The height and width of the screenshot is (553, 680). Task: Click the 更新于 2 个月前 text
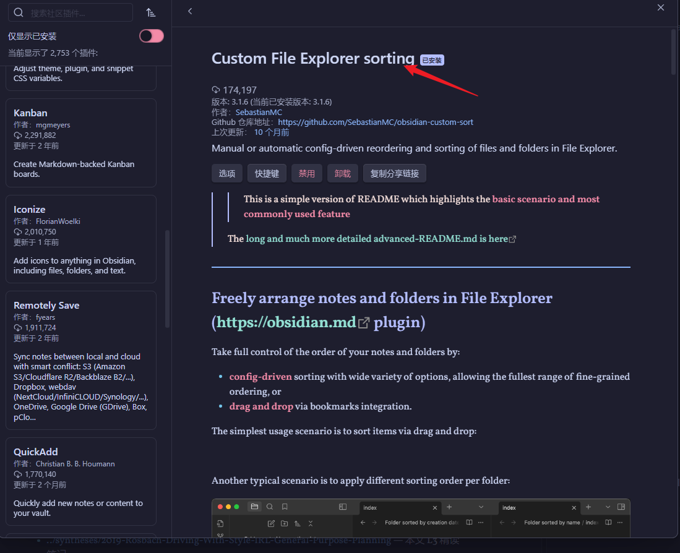[40, 484]
